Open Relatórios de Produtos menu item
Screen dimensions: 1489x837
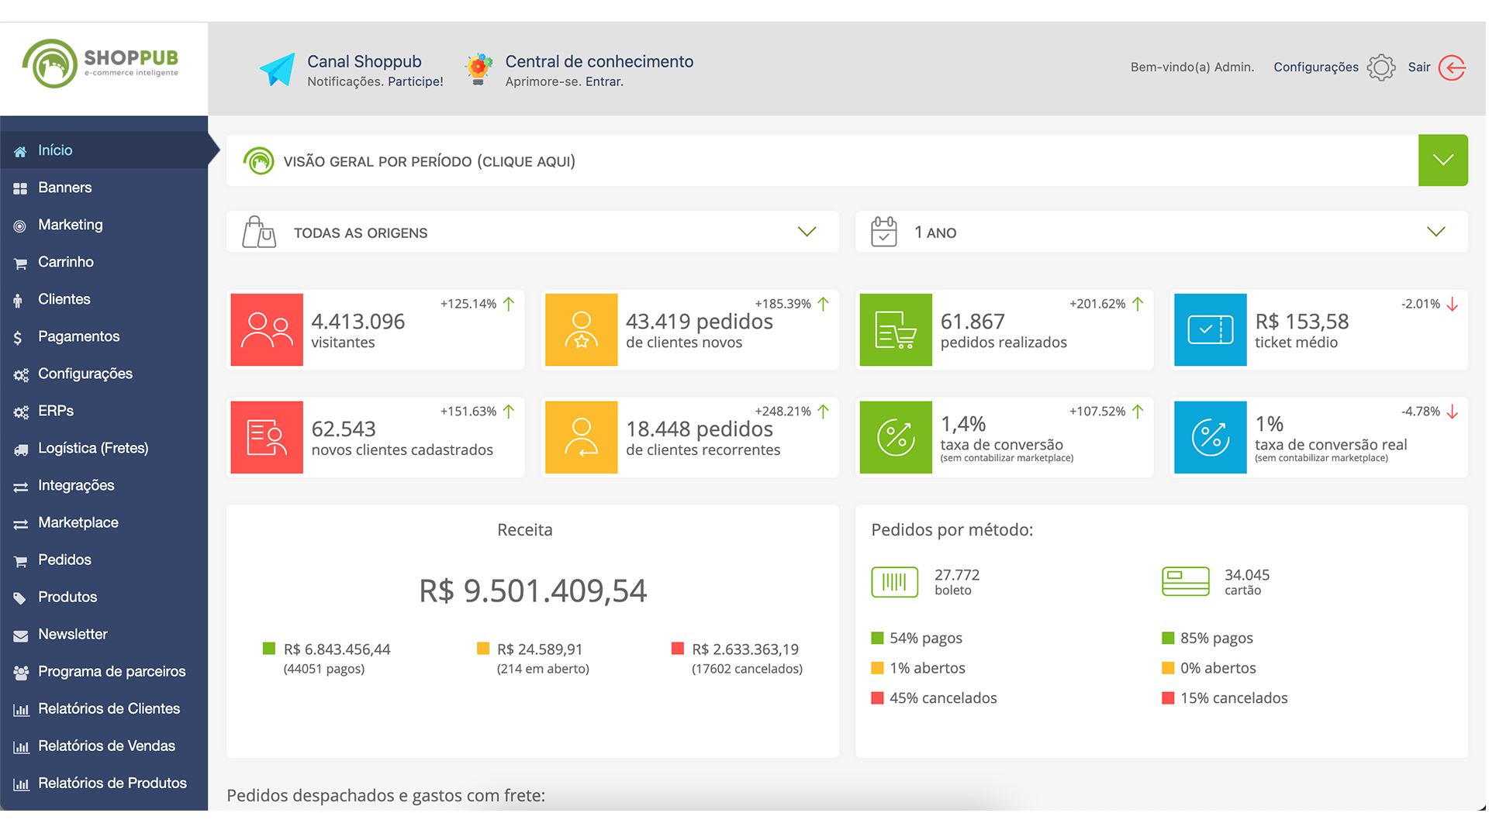pyautogui.click(x=104, y=783)
